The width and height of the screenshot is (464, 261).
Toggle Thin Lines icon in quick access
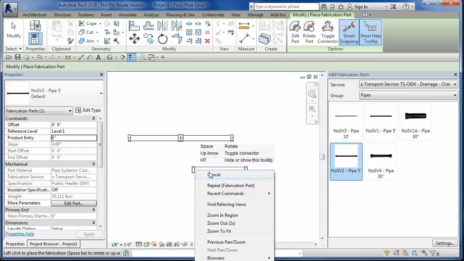(131, 57)
